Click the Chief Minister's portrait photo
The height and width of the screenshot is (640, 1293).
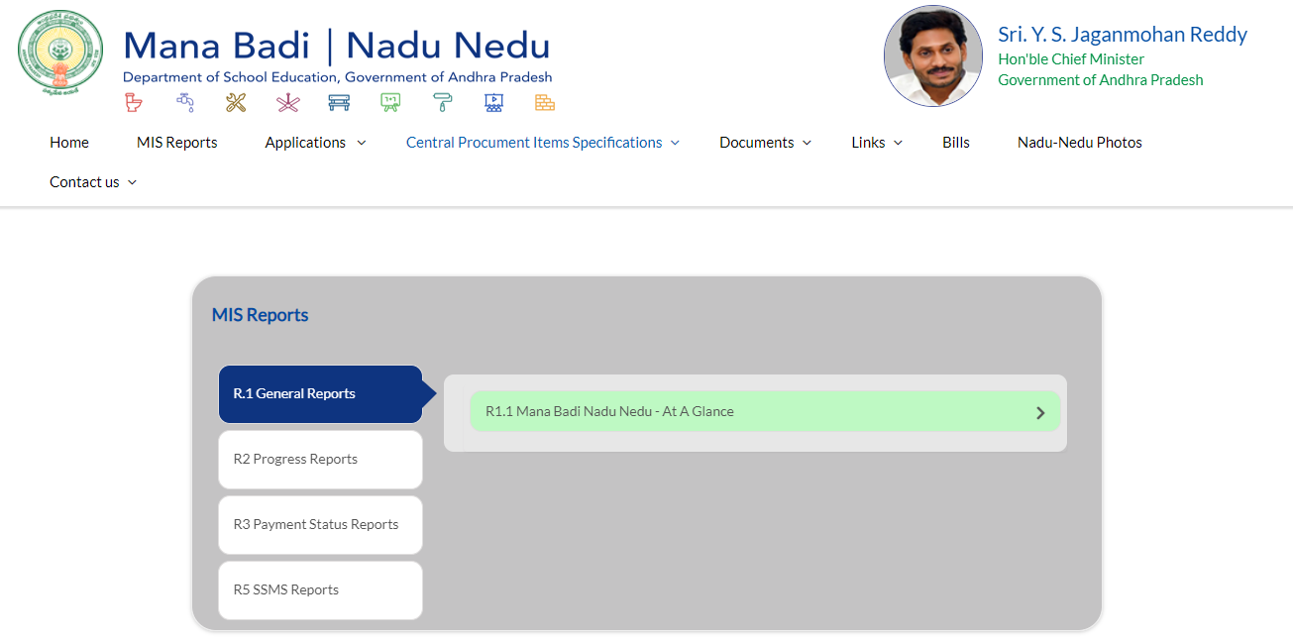933,55
